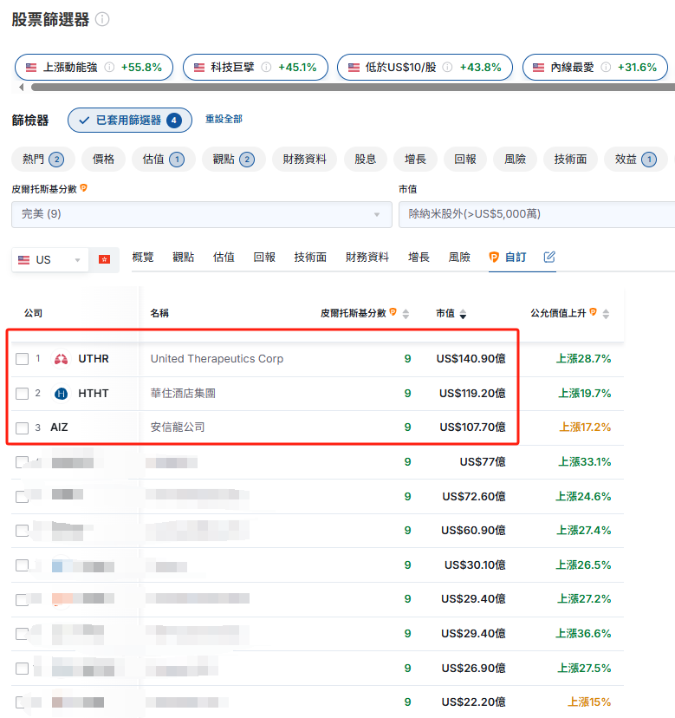Toggle the 已套用篩選器 applied filters chip
The image size is (675, 718).
tap(130, 120)
